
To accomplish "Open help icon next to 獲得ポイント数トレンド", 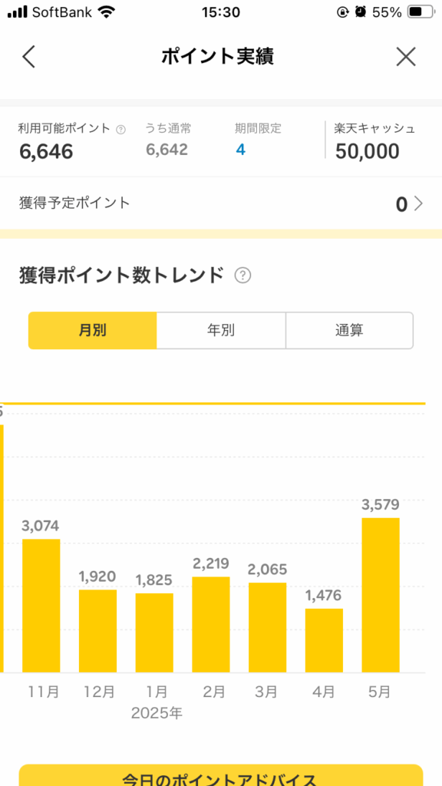I will tap(243, 276).
